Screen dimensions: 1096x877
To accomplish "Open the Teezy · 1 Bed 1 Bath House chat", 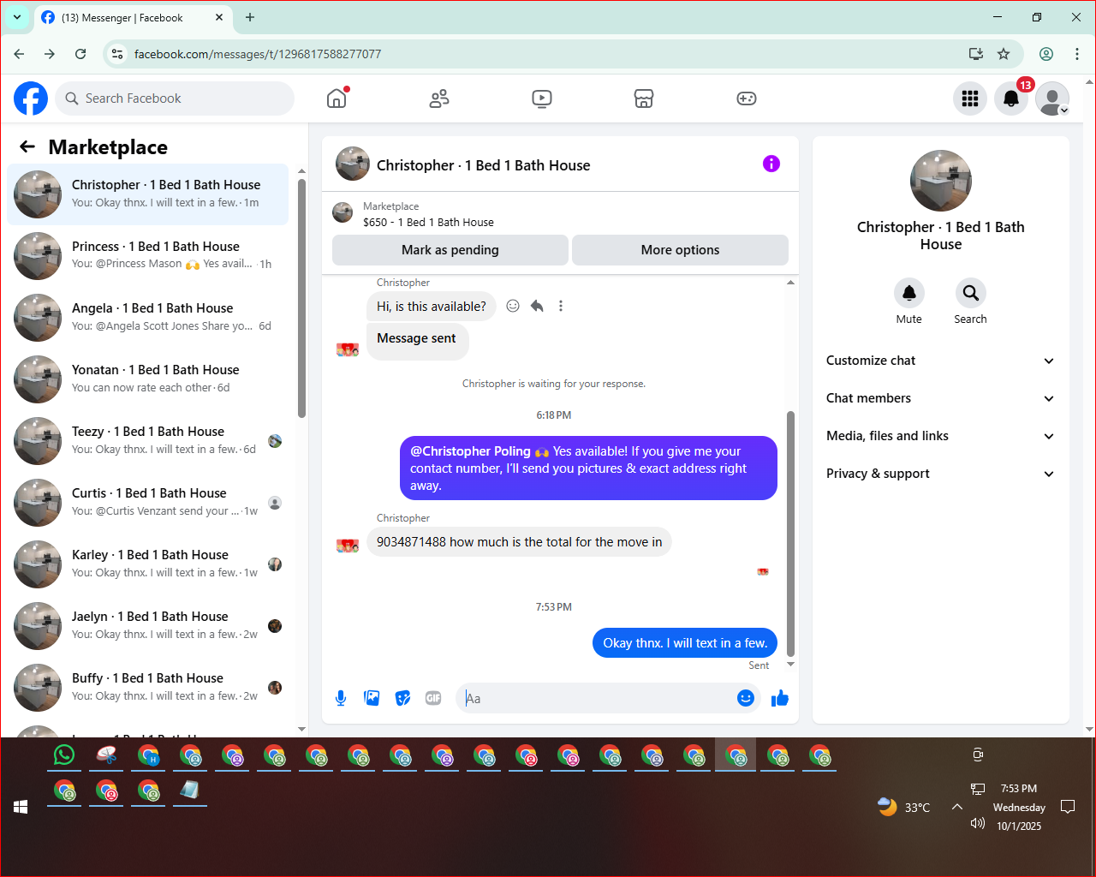I will [147, 441].
